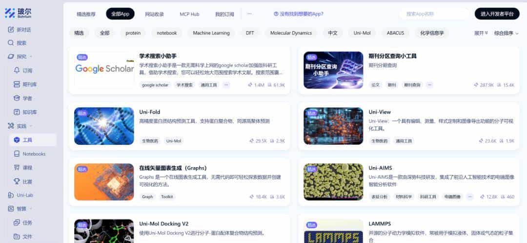Filter by DFT tag chip
Image resolution: width=527 pixels, height=243 pixels.
point(250,33)
